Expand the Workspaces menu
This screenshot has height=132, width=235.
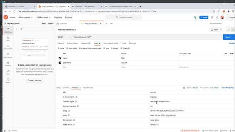coord(25,17)
